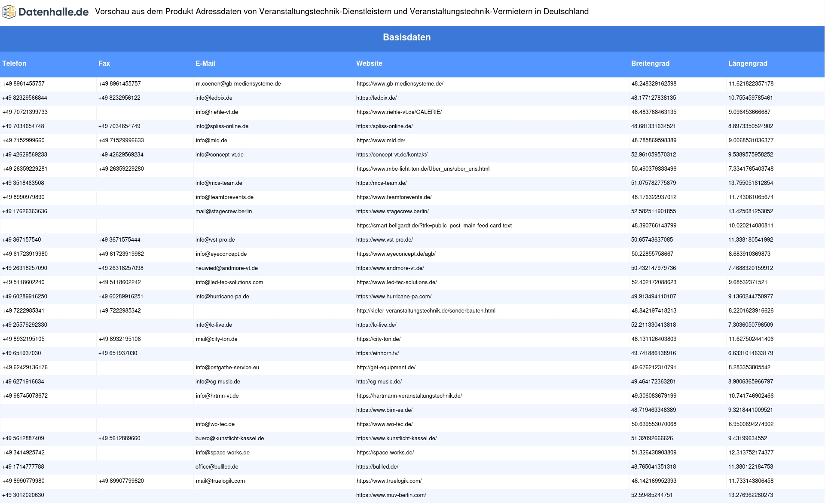Click phone number +49 3012020630
This screenshot has height=503, width=825.
tap(23, 495)
